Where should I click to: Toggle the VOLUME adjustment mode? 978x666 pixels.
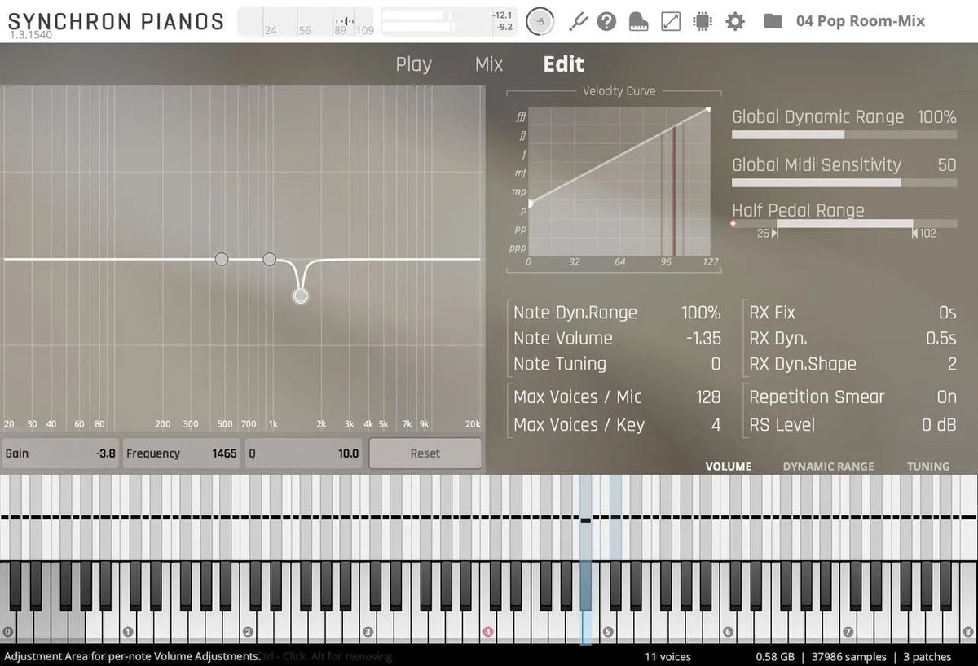(x=728, y=466)
